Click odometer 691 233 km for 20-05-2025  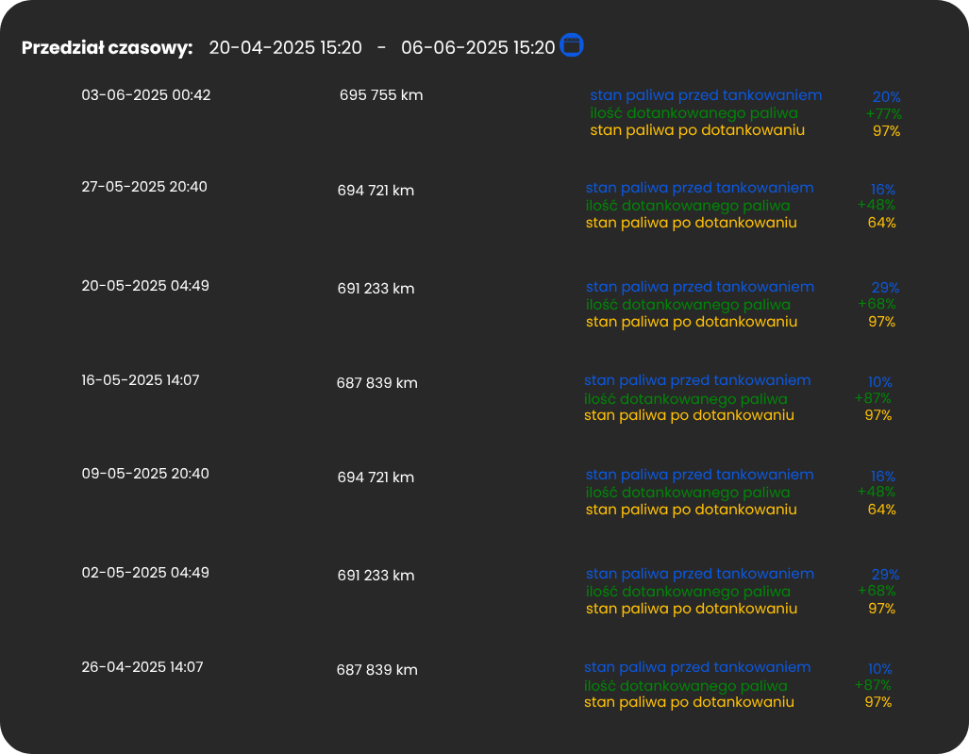tap(376, 289)
